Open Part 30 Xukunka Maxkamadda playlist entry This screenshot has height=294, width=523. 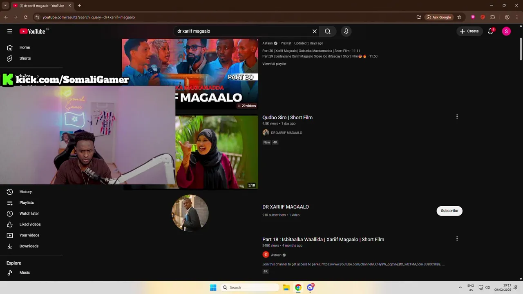tap(311, 51)
